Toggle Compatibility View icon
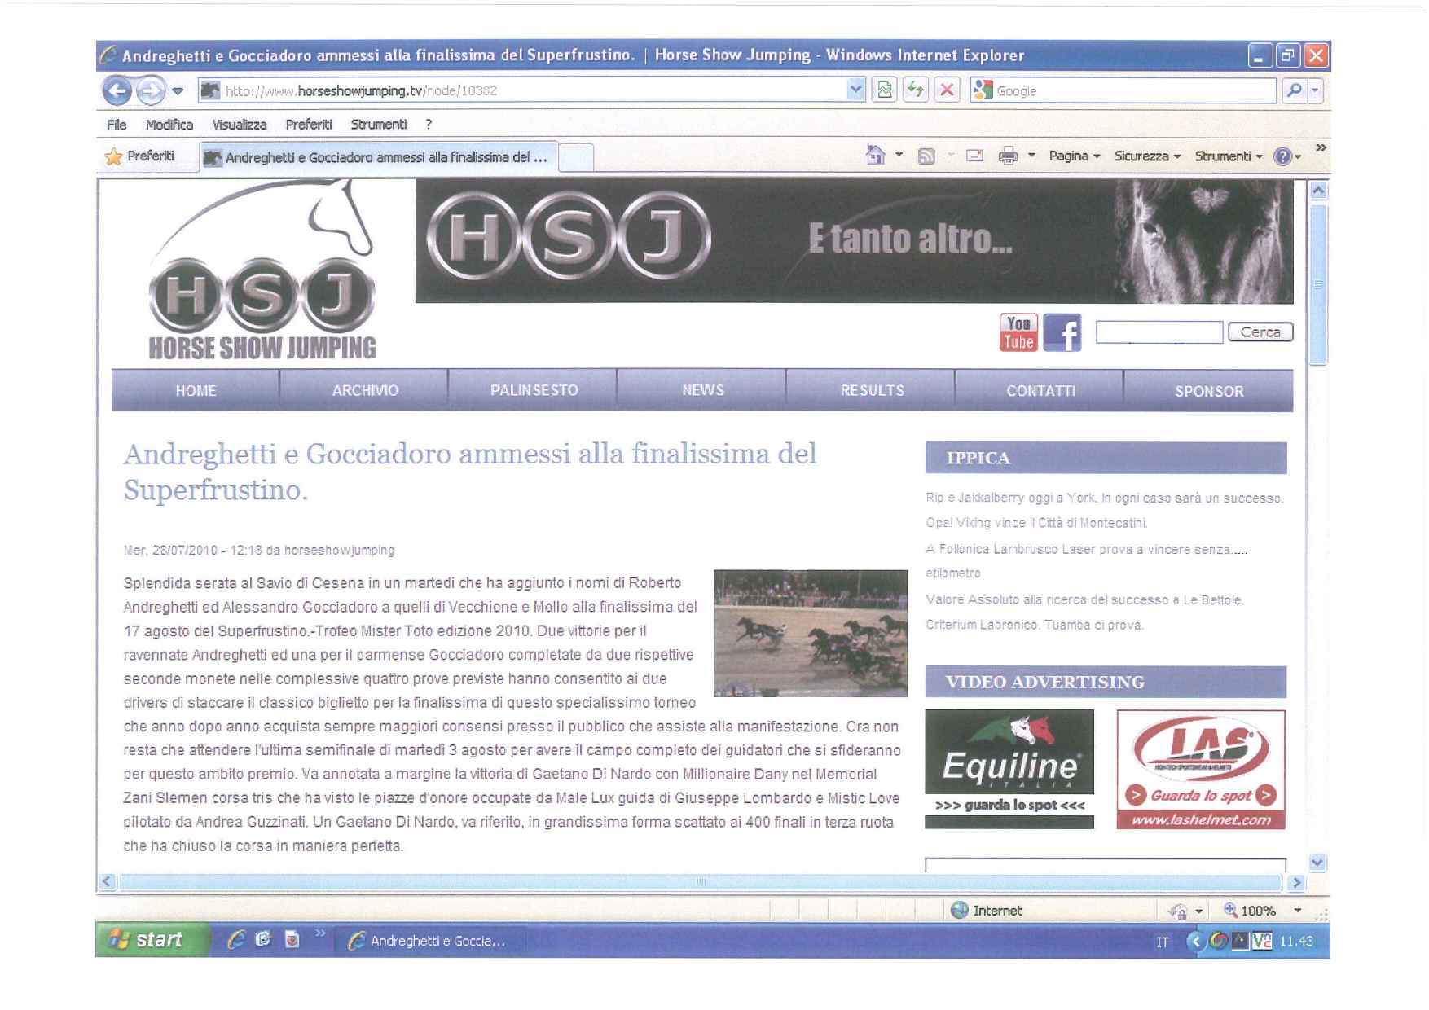Viewport: 1429px width, 1010px height. 884,90
